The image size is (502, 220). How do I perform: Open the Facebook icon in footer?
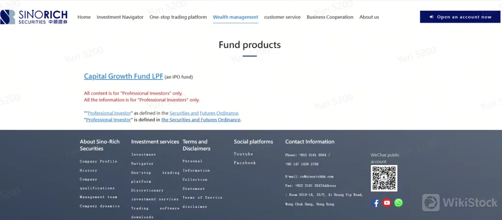[x=376, y=203]
